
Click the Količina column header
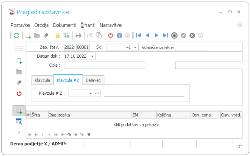pos(174,115)
